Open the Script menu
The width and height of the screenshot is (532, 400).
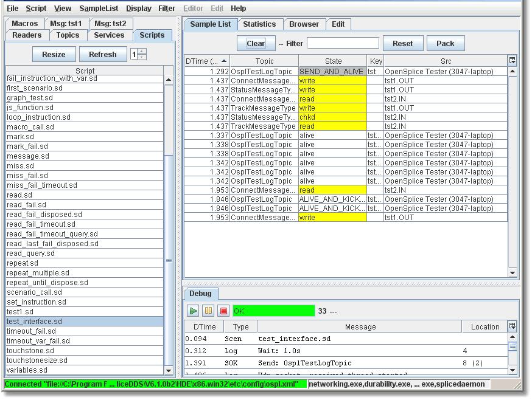36,9
